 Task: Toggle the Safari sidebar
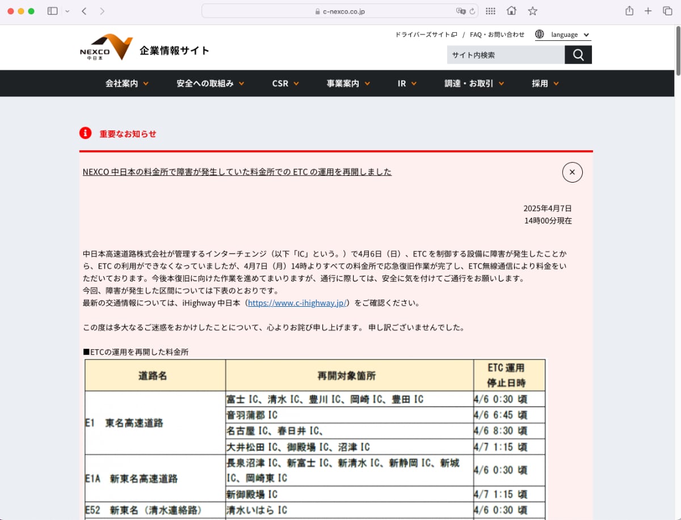click(x=52, y=11)
